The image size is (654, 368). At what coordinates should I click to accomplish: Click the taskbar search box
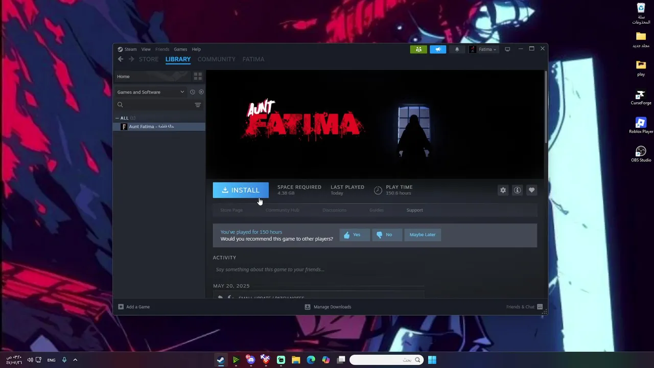point(387,360)
